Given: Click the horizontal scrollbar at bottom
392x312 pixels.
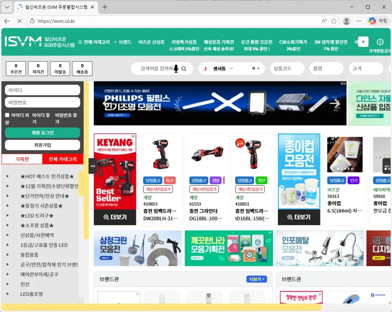Looking at the screenshot, I should pyautogui.click(x=161, y=307).
